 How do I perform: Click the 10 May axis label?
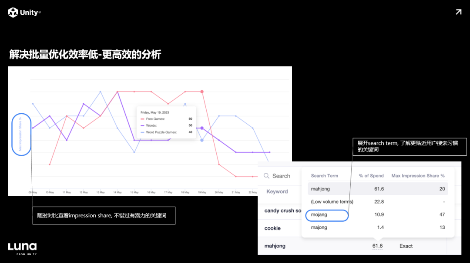pos(50,192)
